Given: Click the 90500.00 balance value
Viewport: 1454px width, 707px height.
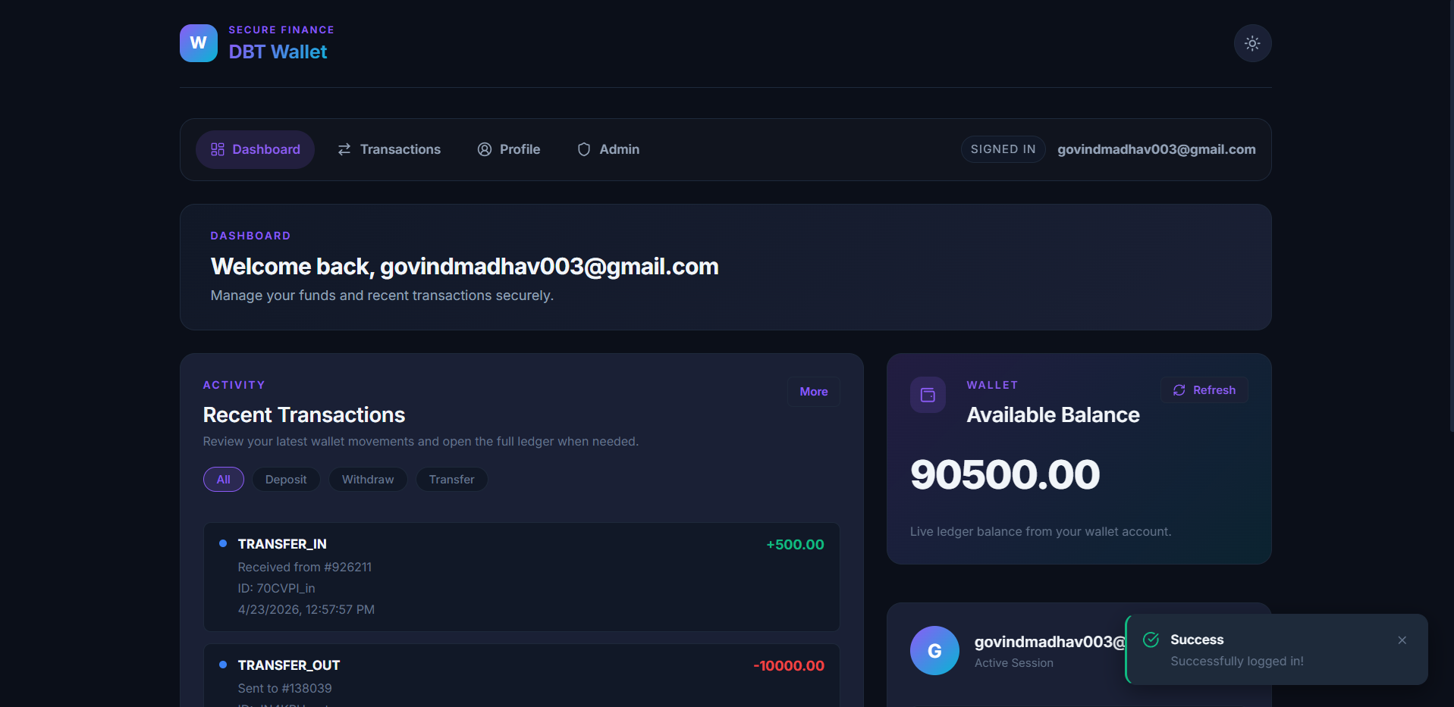Looking at the screenshot, I should [x=1005, y=474].
